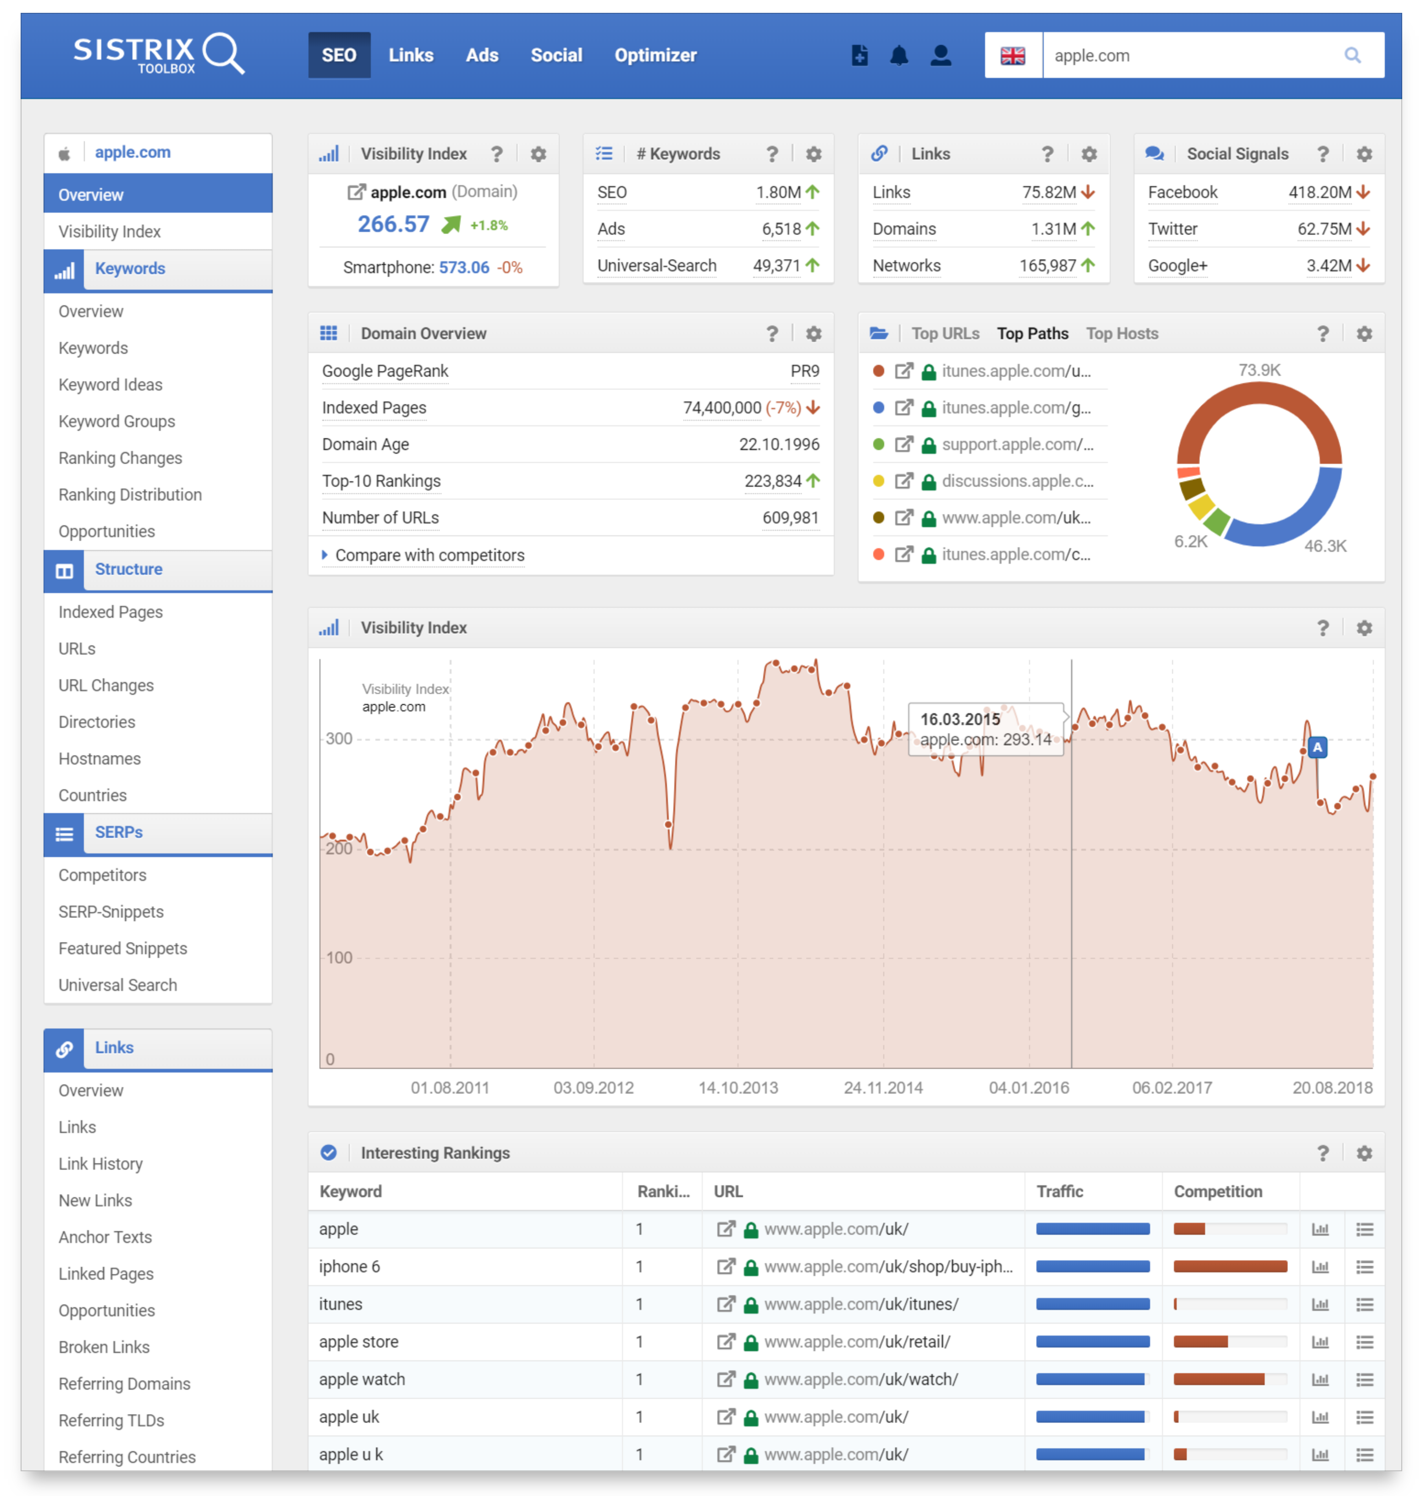This screenshot has height=1496, width=1421.
Task: Switch to the SEO main tab
Action: point(339,55)
